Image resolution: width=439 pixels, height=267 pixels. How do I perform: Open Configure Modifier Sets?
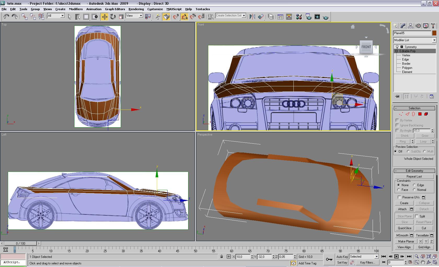coord(432,96)
